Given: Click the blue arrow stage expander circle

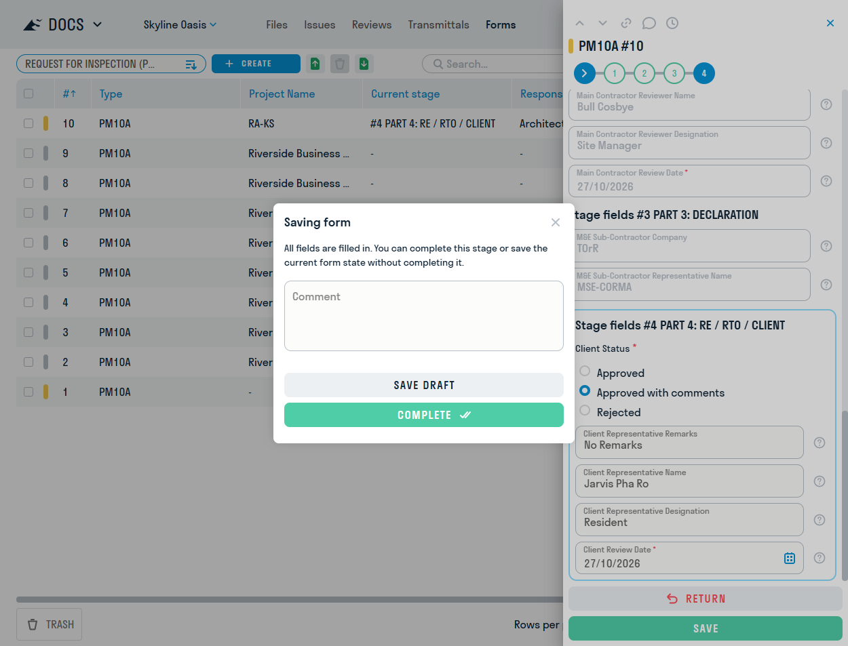Looking at the screenshot, I should tap(585, 73).
